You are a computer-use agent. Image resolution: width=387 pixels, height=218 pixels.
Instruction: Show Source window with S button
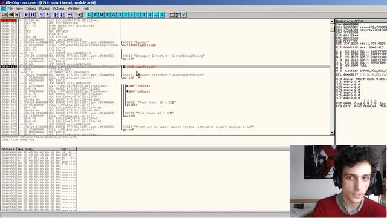pos(162,15)
